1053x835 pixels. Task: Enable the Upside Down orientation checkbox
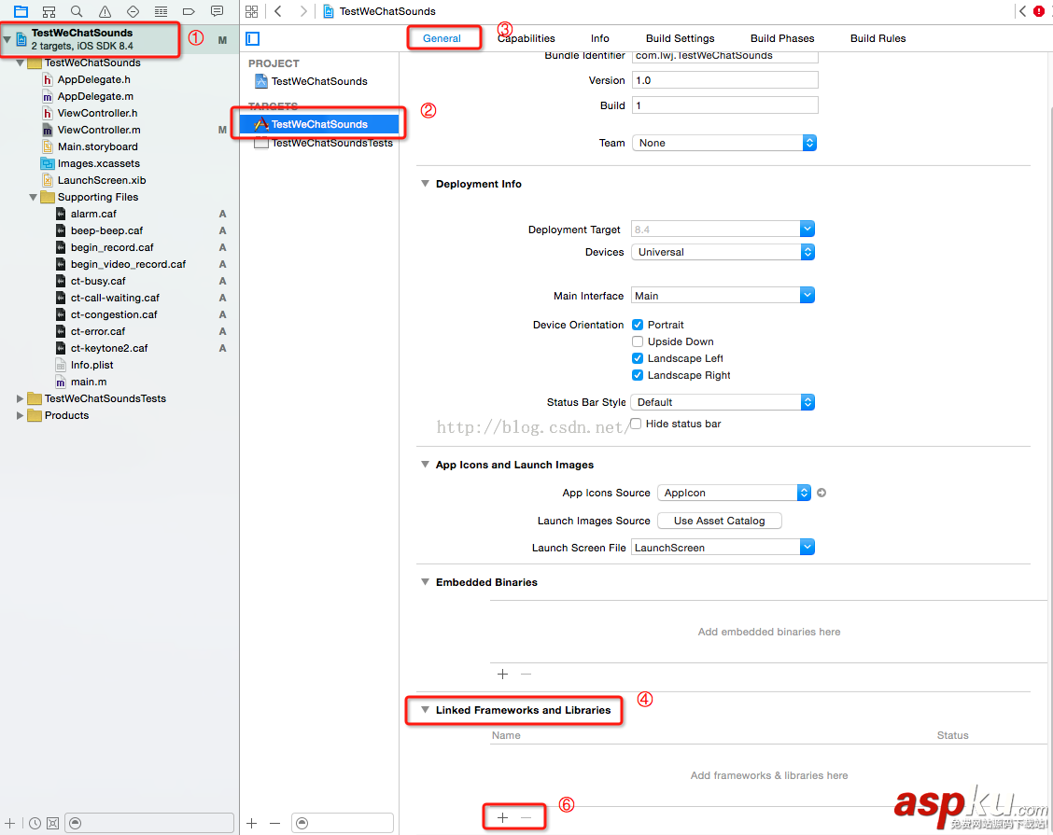tap(638, 341)
